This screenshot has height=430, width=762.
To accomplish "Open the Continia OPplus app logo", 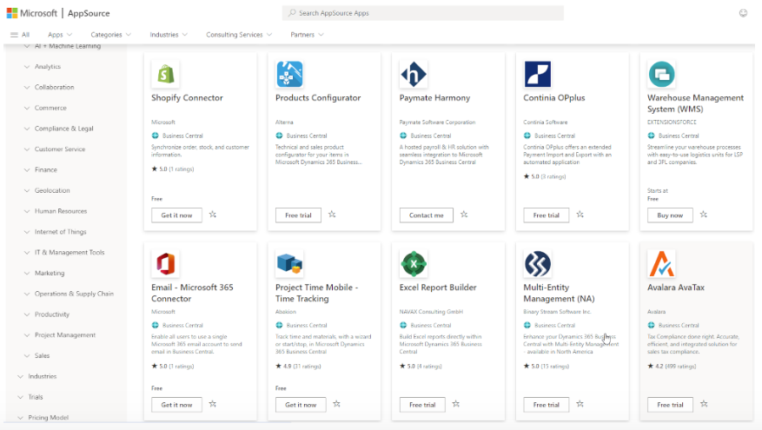I will (x=538, y=74).
